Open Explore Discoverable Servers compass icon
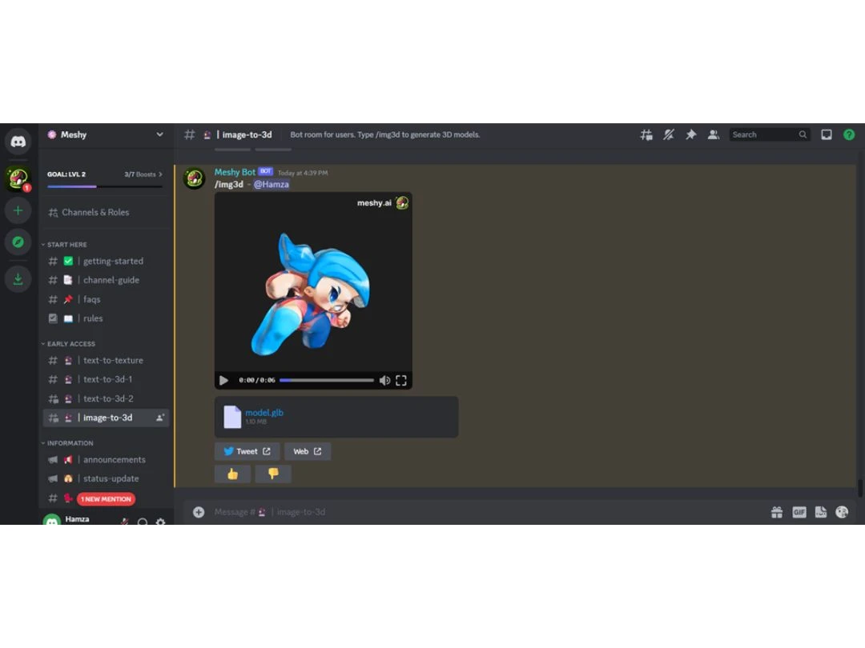This screenshot has width=865, height=648. [x=18, y=242]
